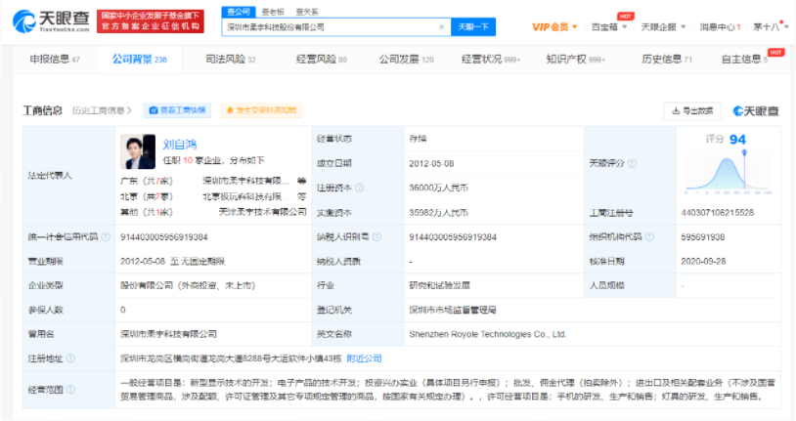The image size is (796, 421).
Task: Switch to the 查关系 search tab
Action: click(307, 12)
